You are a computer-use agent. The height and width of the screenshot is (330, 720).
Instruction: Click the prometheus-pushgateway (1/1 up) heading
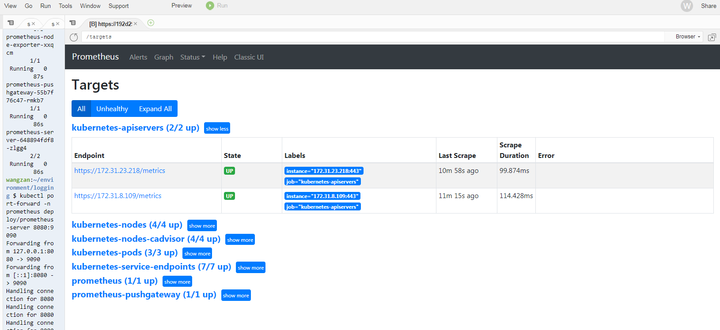coord(144,295)
